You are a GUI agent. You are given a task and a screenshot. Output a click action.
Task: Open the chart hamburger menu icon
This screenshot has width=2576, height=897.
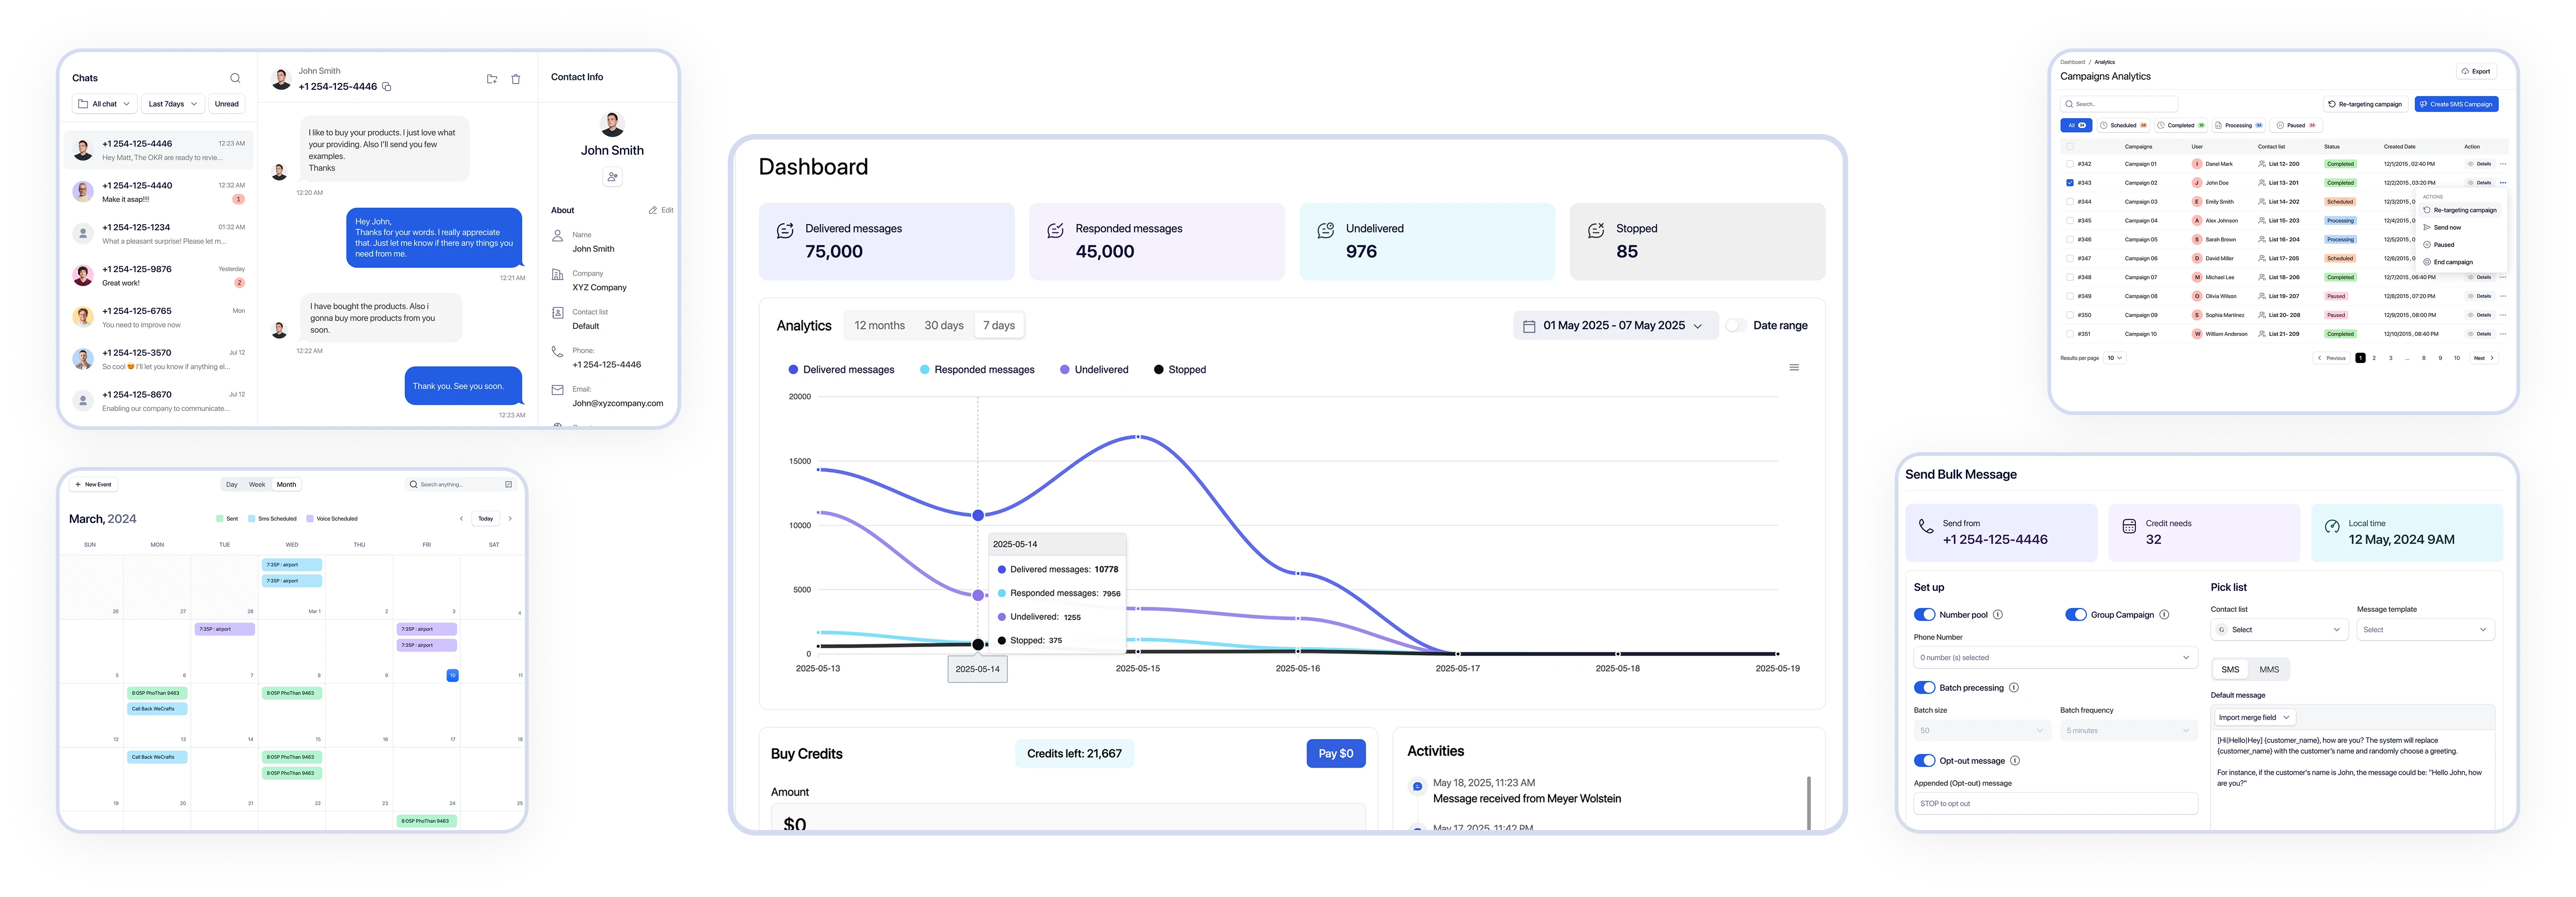pyautogui.click(x=1794, y=368)
